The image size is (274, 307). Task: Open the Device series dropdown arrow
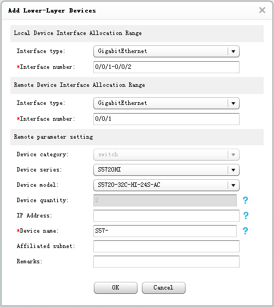pyautogui.click(x=233, y=170)
